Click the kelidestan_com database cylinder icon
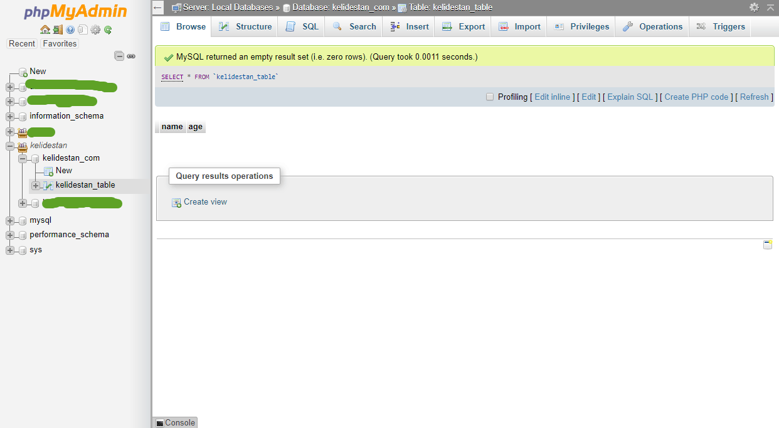Viewport: 779px width, 428px height. click(x=36, y=158)
